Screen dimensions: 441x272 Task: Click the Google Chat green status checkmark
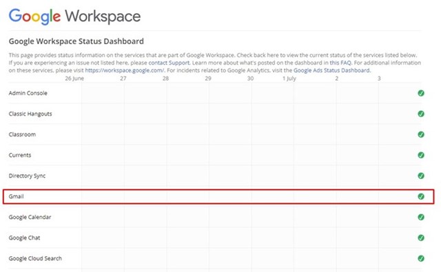(x=421, y=238)
